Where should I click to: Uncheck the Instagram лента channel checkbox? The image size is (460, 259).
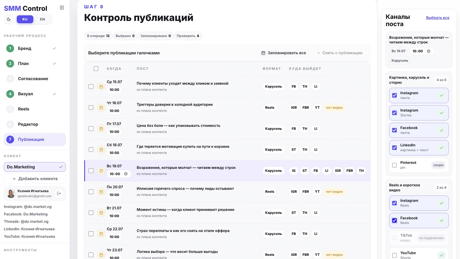394,96
